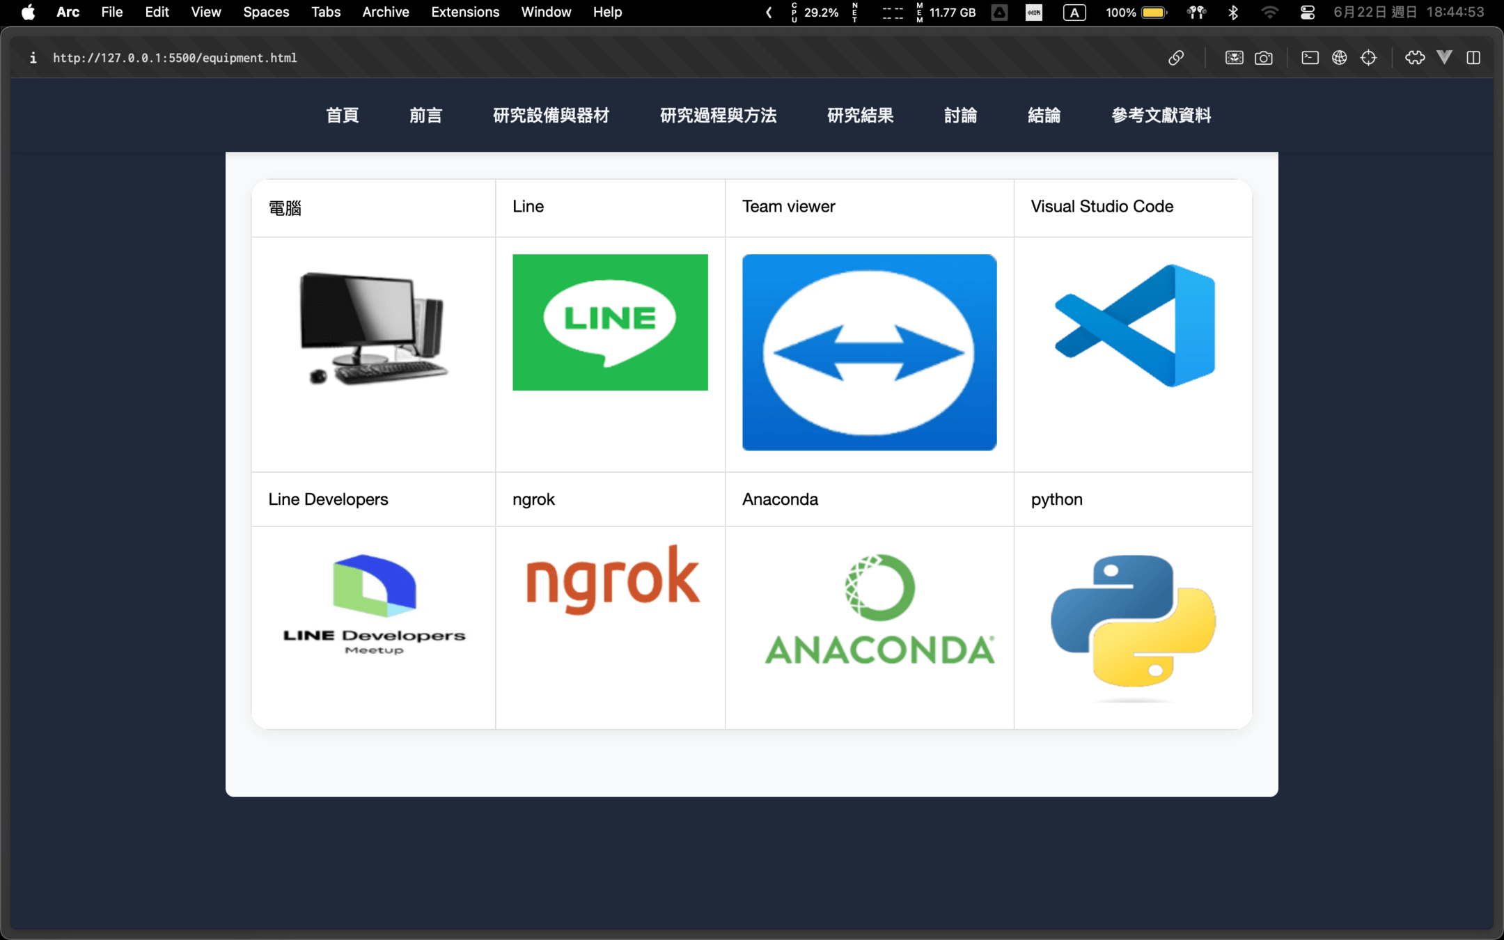The width and height of the screenshot is (1504, 940).
Task: Open the developer console terminal icon
Action: (x=1310, y=58)
